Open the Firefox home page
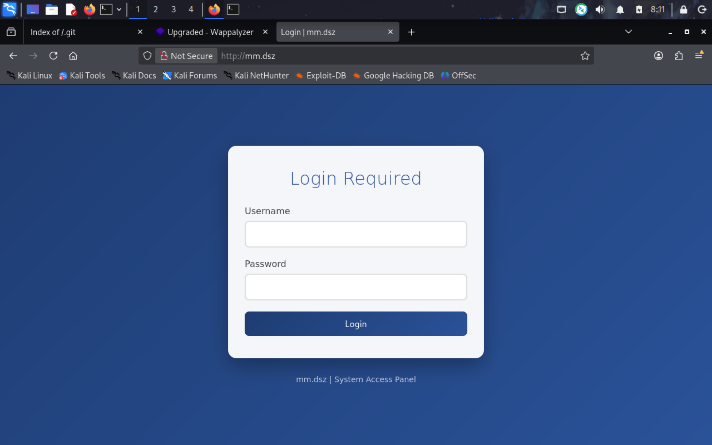712x445 pixels. tap(73, 56)
